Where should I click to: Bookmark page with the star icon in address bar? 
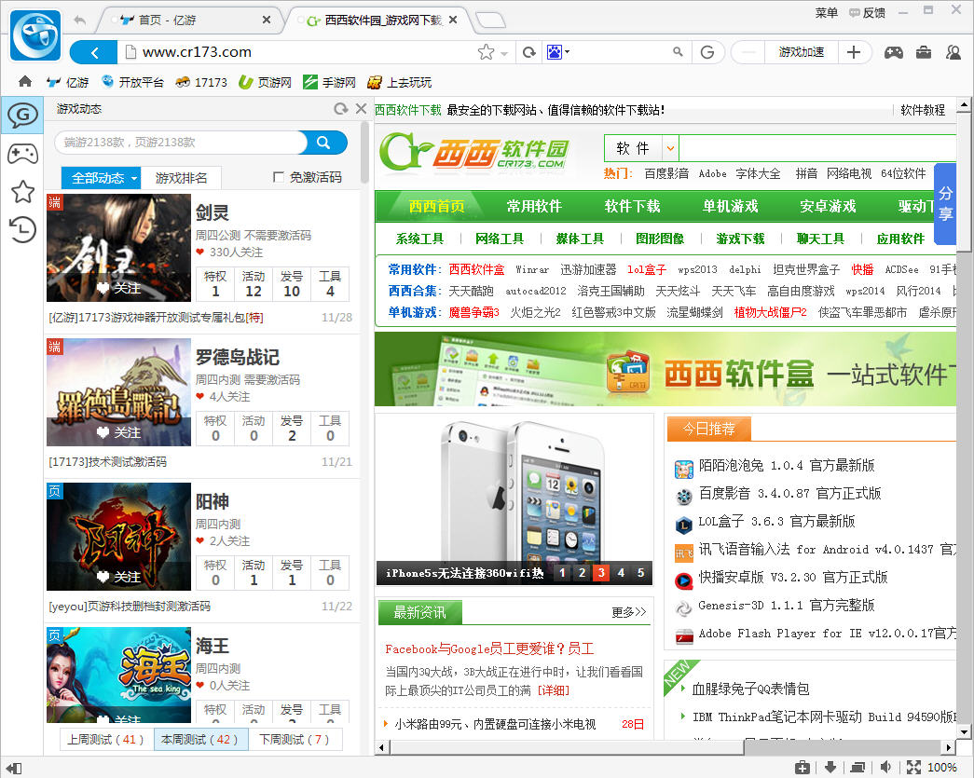[486, 52]
